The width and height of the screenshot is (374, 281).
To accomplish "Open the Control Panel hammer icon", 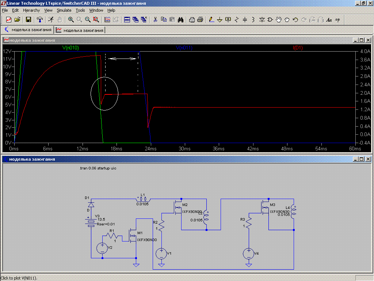I will tap(40, 19).
